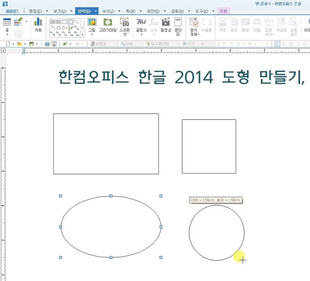Open the 보안(R) security menu

pyautogui.click(x=153, y=11)
